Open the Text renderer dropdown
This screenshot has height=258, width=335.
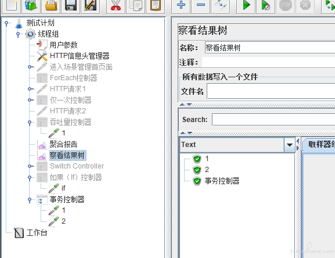coord(289,145)
